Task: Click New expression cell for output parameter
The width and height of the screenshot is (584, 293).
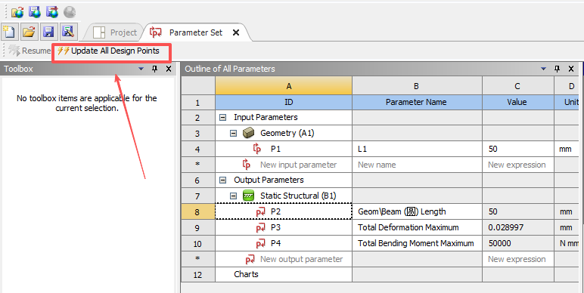Action: (518, 259)
